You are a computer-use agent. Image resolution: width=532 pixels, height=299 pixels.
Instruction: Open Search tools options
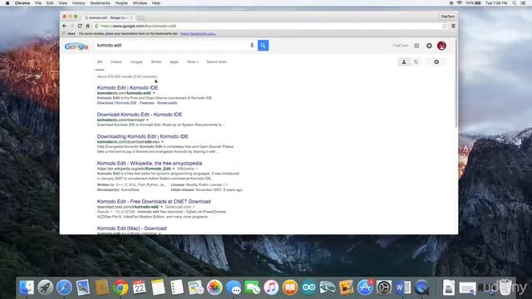click(x=216, y=62)
